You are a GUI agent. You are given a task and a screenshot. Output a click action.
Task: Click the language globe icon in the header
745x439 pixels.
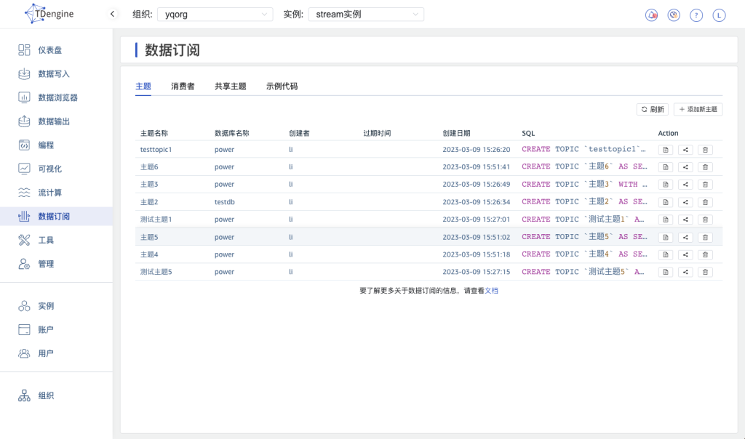point(674,14)
